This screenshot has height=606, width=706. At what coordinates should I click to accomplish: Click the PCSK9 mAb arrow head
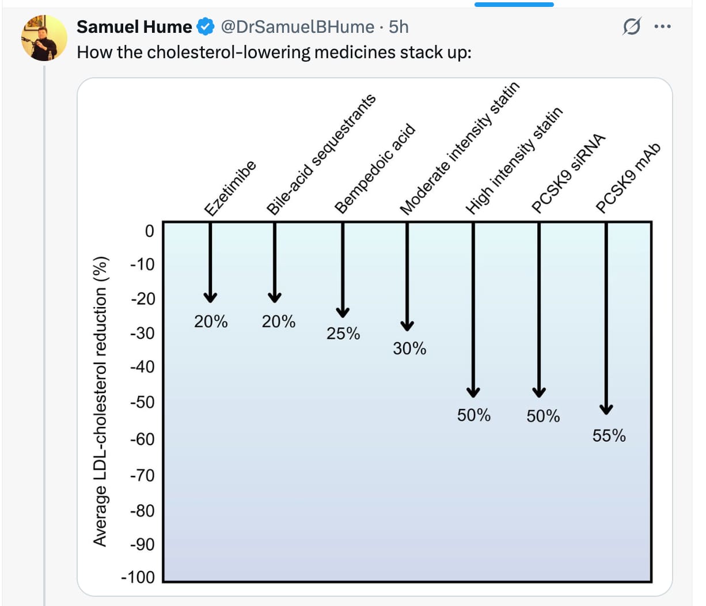tap(606, 408)
